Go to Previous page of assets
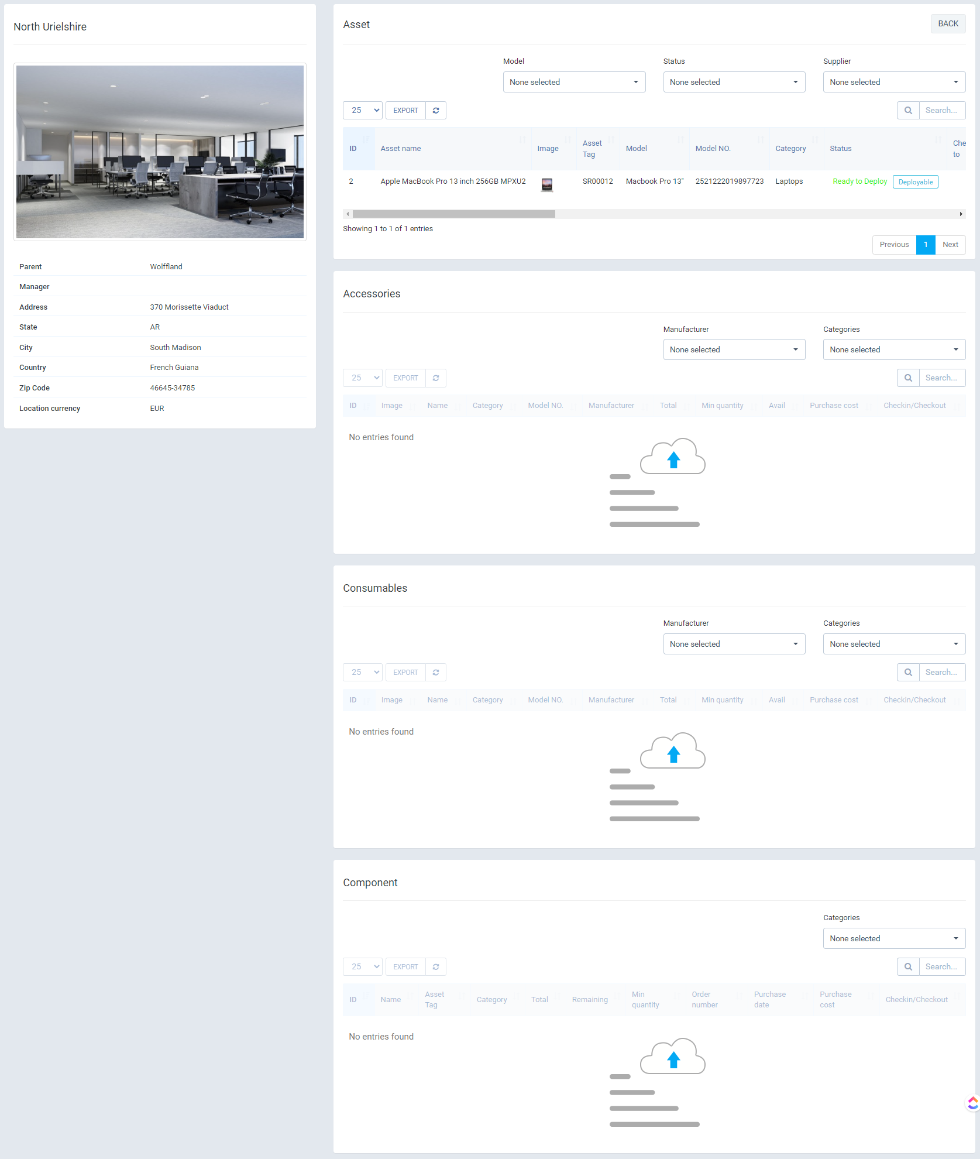This screenshot has width=980, height=1159. pos(894,245)
